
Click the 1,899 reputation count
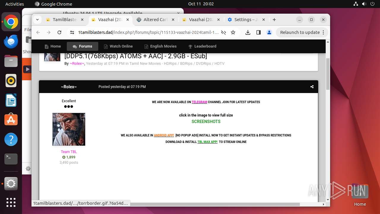tap(69, 157)
